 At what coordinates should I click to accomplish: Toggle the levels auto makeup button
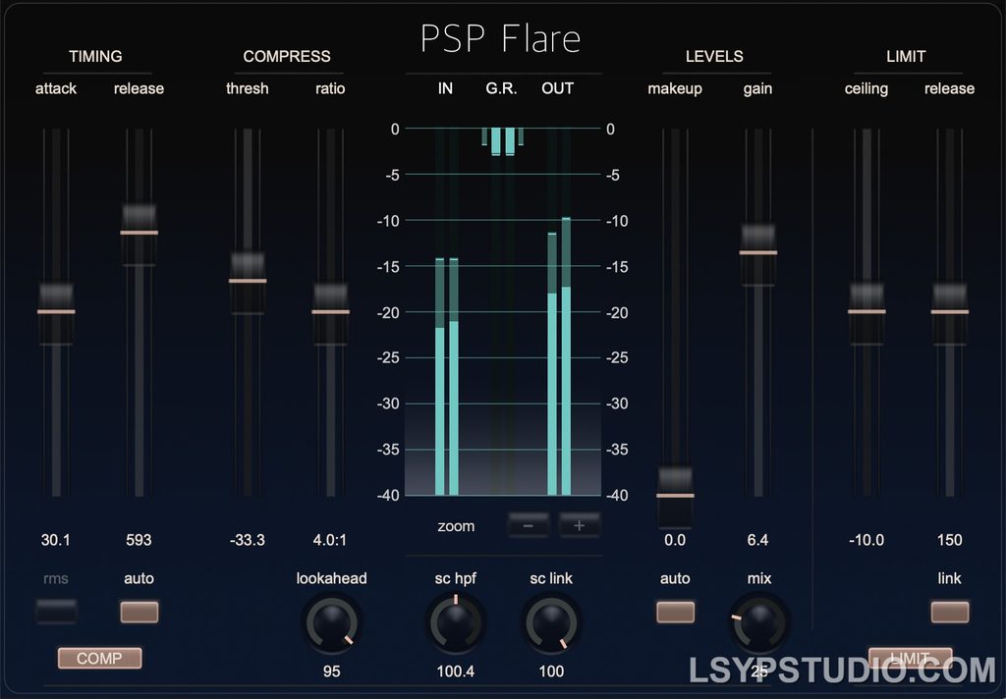pyautogui.click(x=675, y=612)
